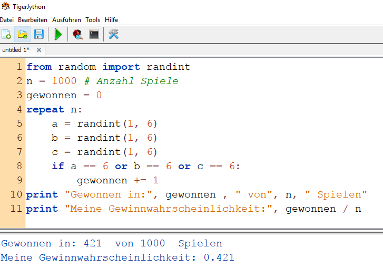Click the output line showing 0.421 probability
This screenshot has height=269, width=383.
point(117,257)
